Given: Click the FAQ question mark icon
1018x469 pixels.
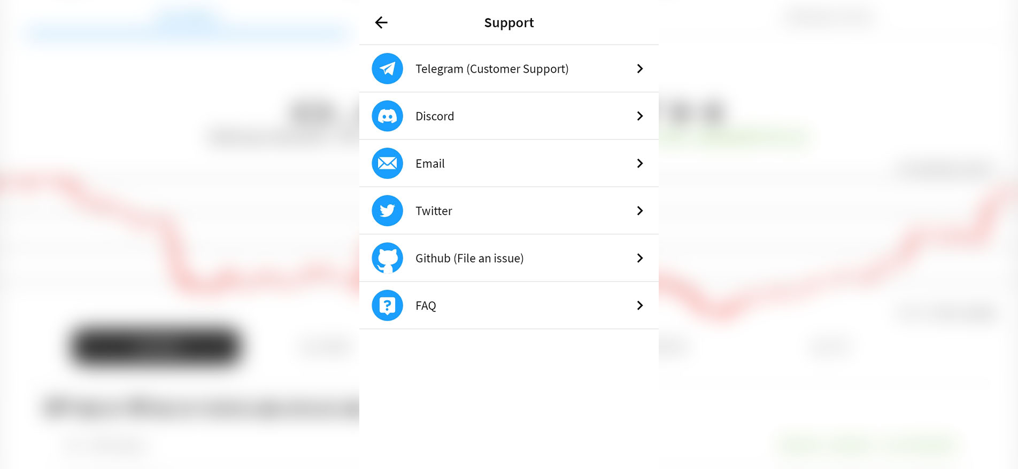Looking at the screenshot, I should coord(387,306).
